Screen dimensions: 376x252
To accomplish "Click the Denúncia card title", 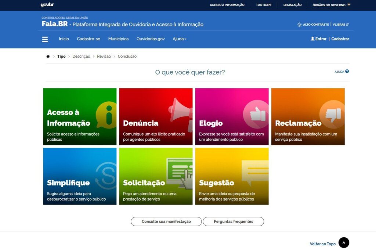I will pyautogui.click(x=141, y=123).
